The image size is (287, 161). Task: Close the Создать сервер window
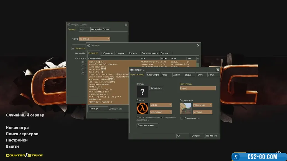pos(126,25)
